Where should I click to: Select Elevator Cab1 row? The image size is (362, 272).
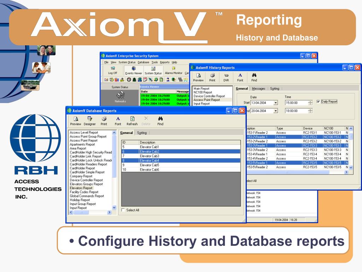coord(181,147)
